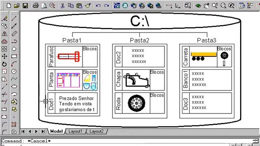The height and width of the screenshot is (146, 260).
Task: Select the Offset tool
Action: (x=4, y=41)
